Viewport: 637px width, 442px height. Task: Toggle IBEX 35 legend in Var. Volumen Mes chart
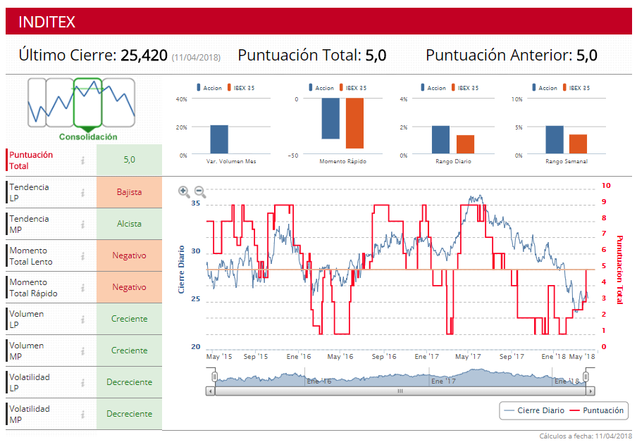[241, 88]
